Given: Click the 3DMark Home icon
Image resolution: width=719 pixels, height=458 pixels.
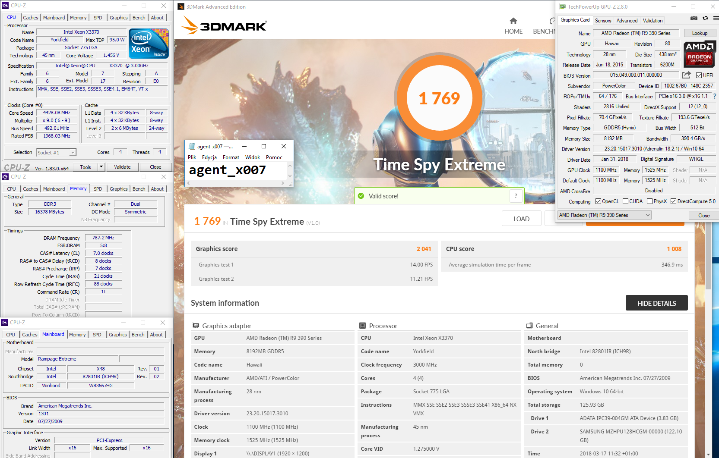Looking at the screenshot, I should 513,21.
